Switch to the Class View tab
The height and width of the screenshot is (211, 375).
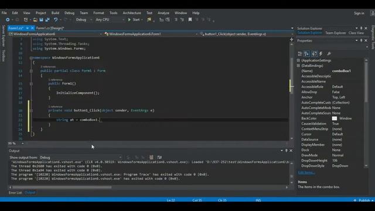click(356, 33)
